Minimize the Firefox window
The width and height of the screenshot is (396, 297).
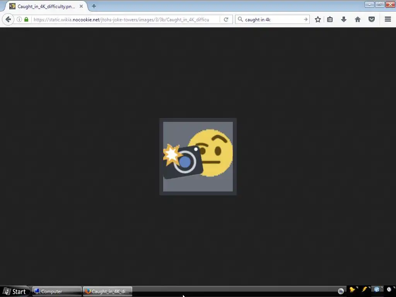pyautogui.click(x=369, y=5)
